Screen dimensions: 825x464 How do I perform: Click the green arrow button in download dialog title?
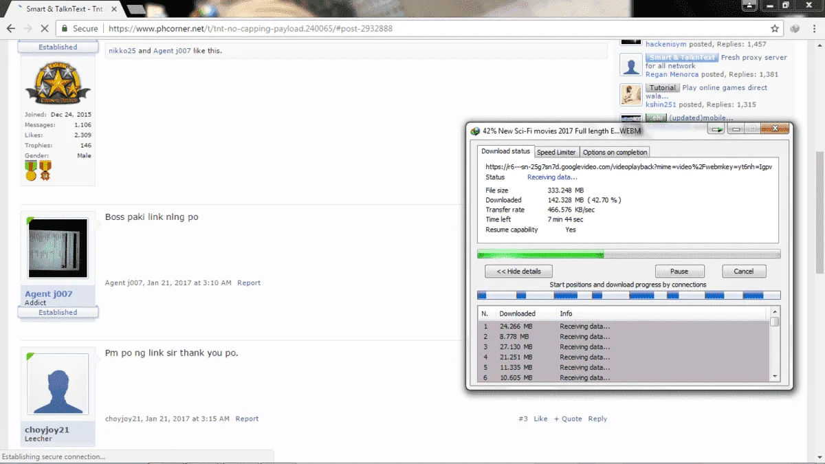click(x=717, y=129)
